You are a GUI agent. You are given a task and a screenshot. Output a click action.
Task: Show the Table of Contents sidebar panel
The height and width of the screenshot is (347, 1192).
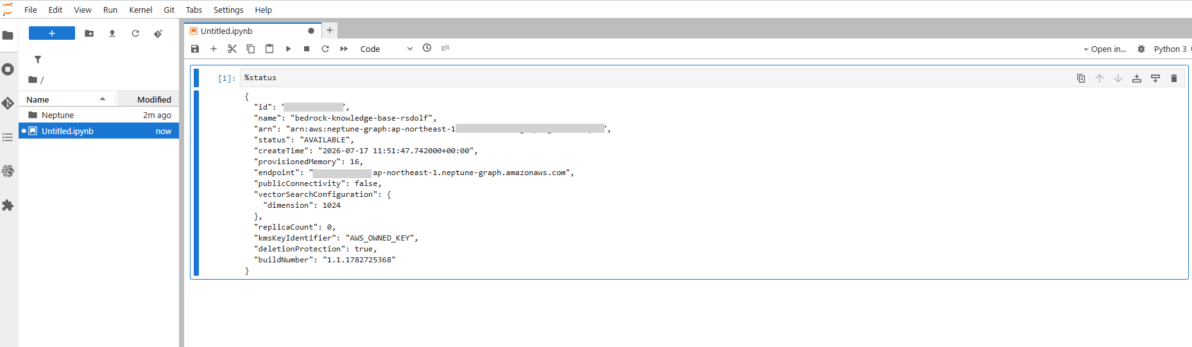[x=8, y=137]
